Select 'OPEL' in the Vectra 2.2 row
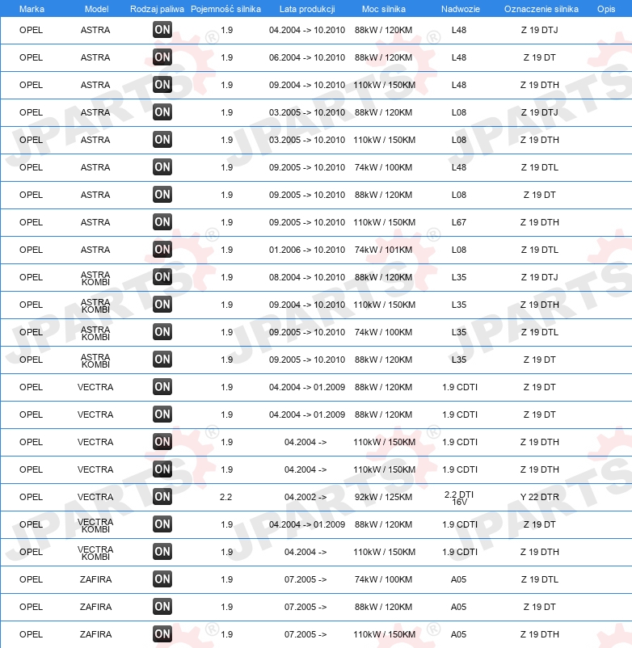632x648 pixels. (31, 497)
